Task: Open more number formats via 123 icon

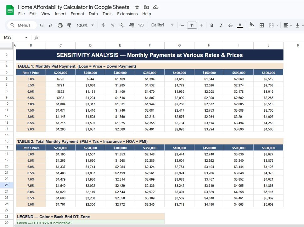Action: tap(141, 25)
